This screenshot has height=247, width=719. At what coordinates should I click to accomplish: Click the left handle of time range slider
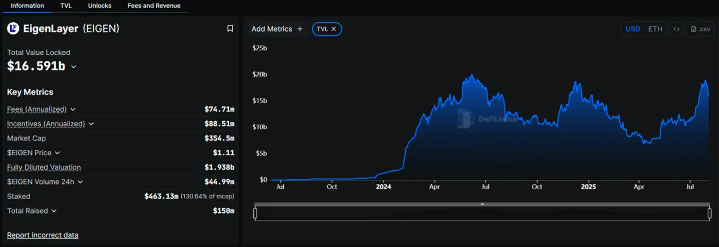pyautogui.click(x=255, y=213)
